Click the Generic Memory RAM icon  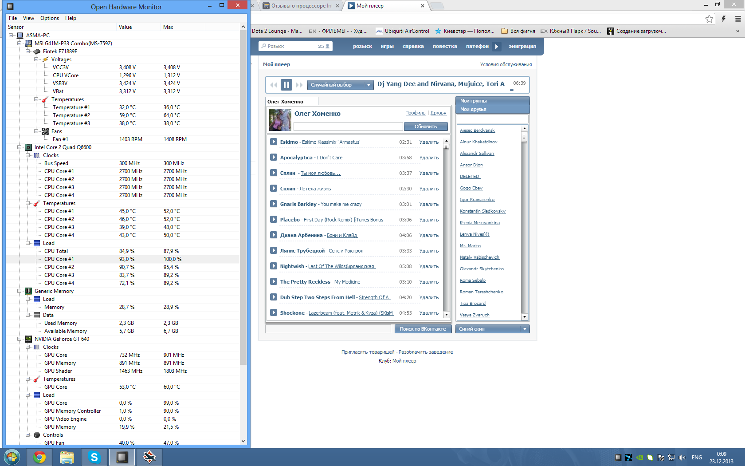click(x=28, y=291)
